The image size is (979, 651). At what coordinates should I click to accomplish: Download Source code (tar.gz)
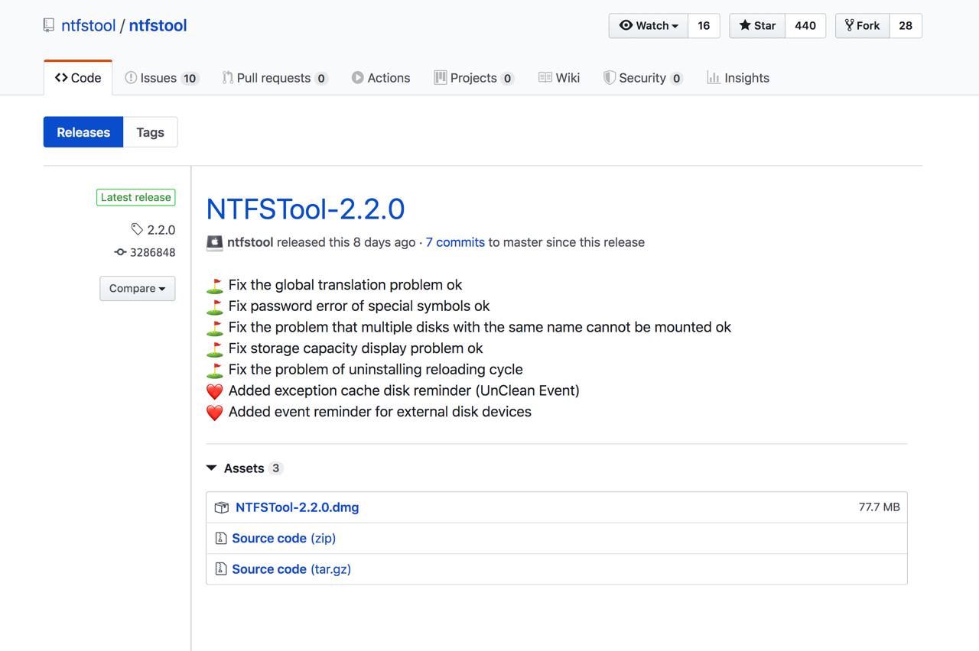[291, 569]
